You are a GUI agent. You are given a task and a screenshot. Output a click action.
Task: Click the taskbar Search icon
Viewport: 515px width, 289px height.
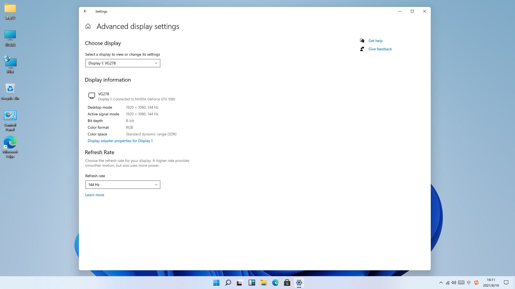pos(228,283)
